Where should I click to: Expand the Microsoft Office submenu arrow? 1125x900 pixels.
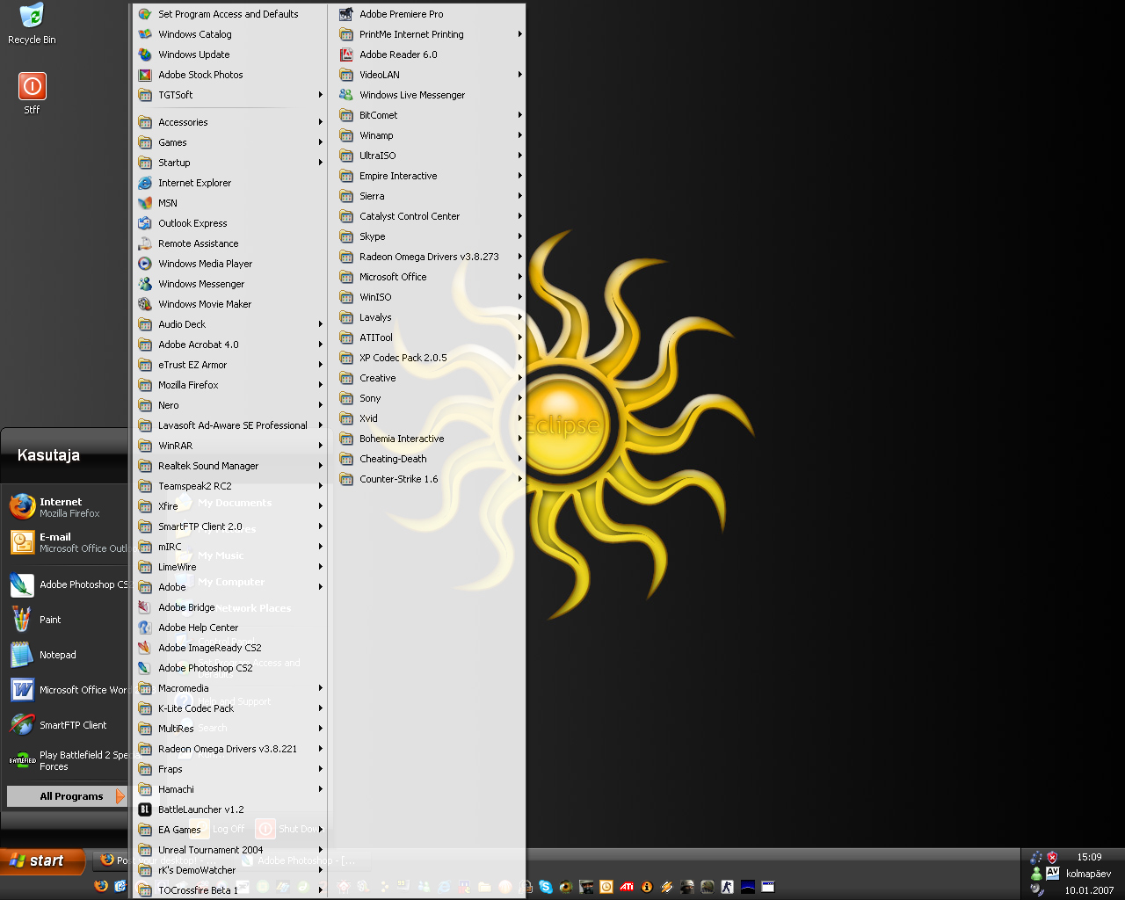click(x=520, y=277)
